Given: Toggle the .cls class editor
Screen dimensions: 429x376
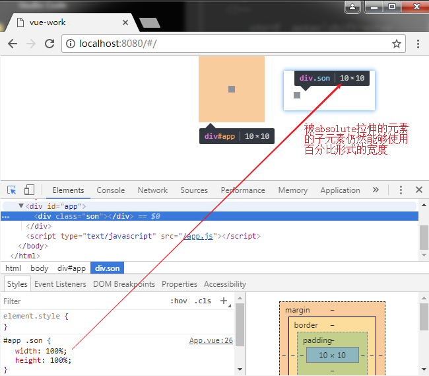Looking at the screenshot, I should (203, 301).
